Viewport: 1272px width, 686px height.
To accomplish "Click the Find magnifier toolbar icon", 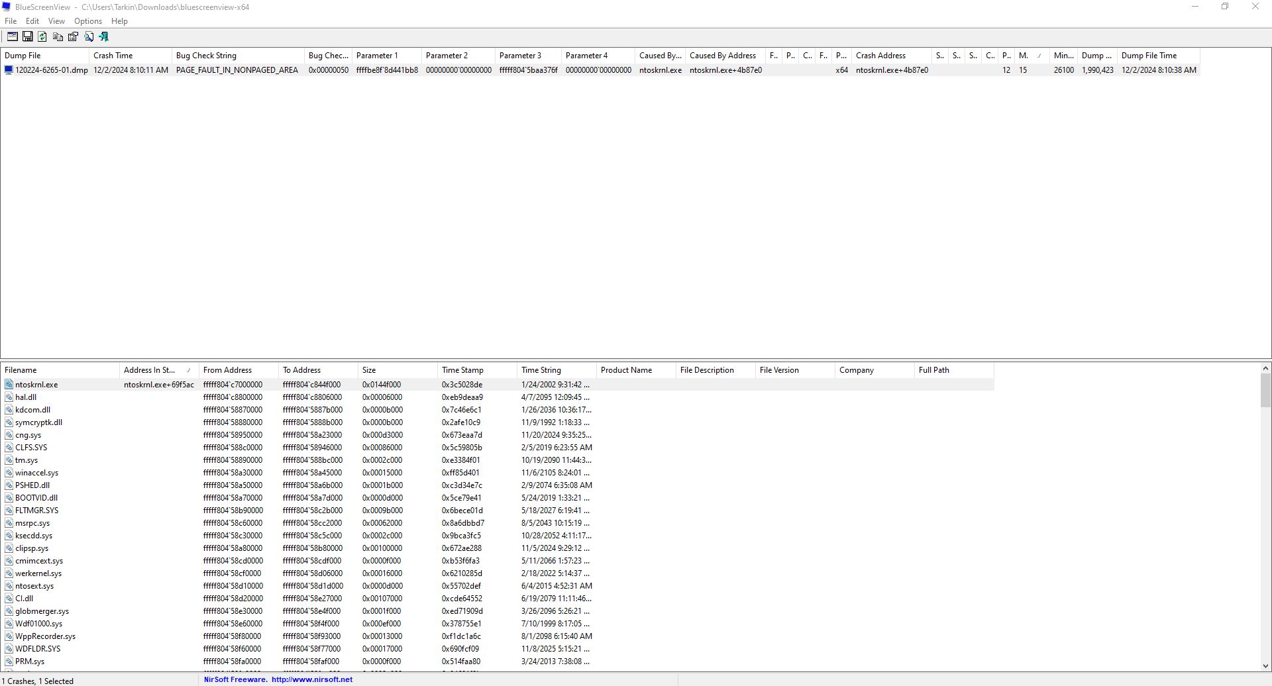I will (89, 37).
